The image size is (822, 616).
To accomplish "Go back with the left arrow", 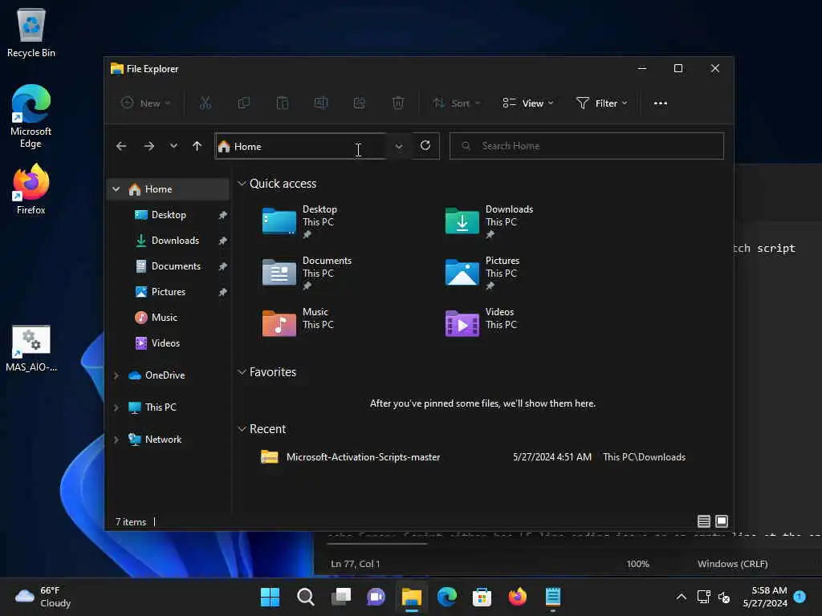I will [121, 146].
